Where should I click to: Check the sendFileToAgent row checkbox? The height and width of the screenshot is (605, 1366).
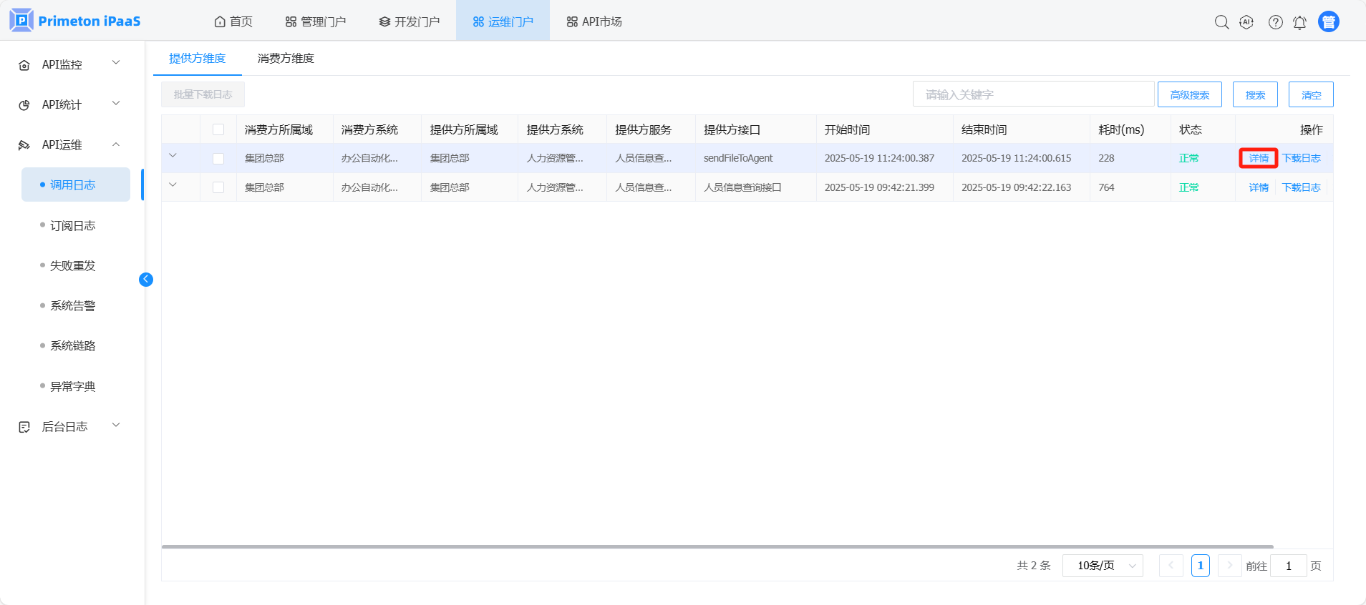pos(218,159)
